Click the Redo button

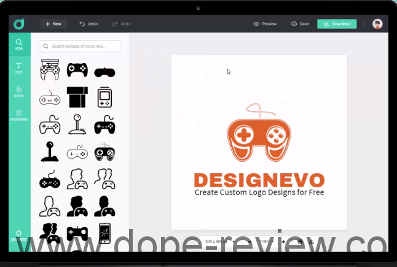point(122,24)
